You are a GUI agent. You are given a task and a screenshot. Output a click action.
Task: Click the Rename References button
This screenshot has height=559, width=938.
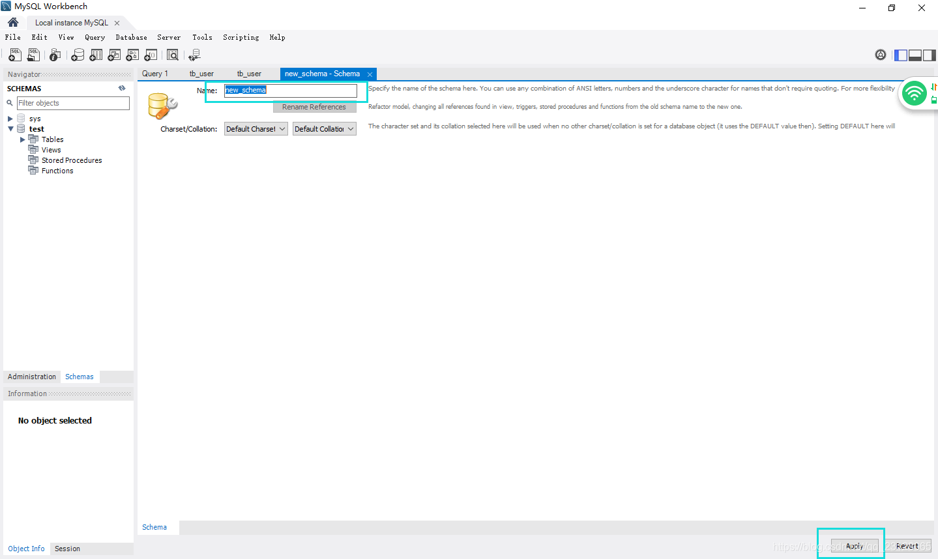click(x=315, y=107)
